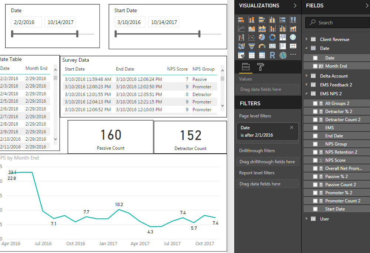Enable the NPS Score field checkbox
The height and width of the screenshot is (253, 370).
pos(315,160)
